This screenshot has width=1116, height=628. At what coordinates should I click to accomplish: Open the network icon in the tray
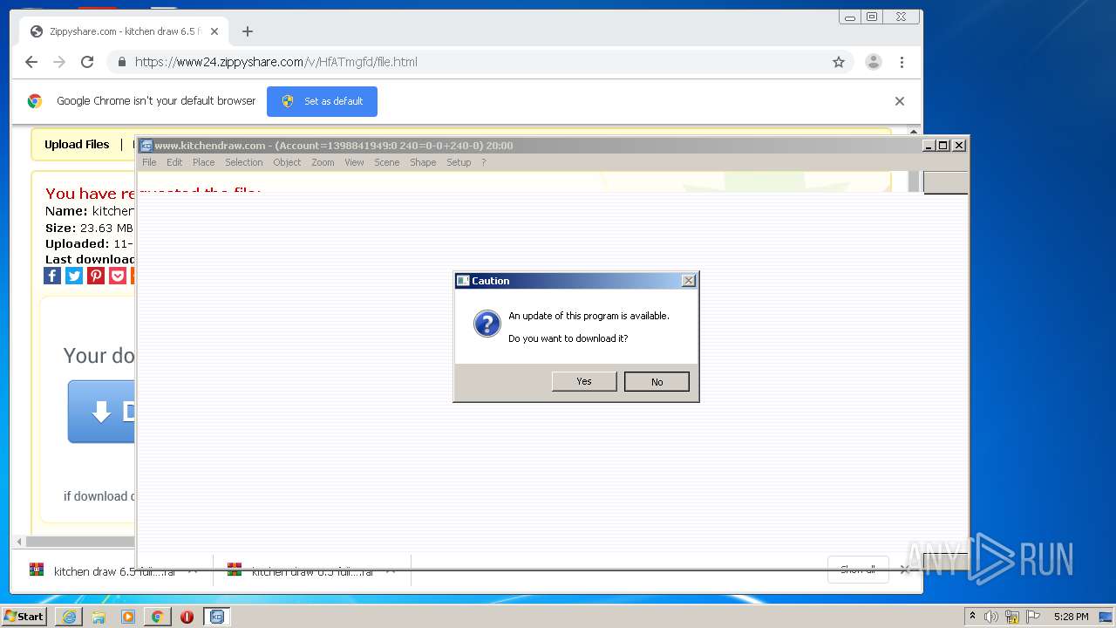tap(1012, 617)
